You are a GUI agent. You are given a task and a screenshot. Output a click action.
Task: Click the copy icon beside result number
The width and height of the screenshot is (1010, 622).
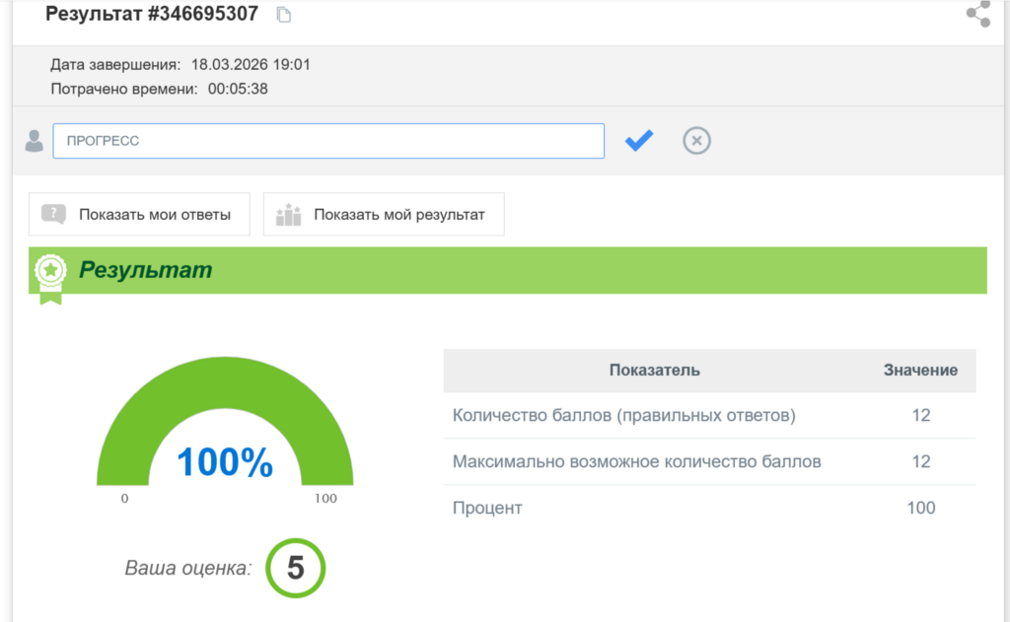pos(284,15)
